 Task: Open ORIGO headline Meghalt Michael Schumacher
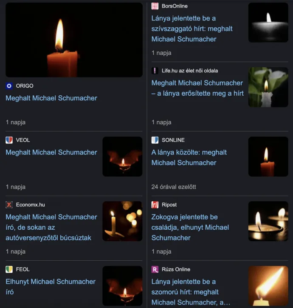tap(51, 98)
